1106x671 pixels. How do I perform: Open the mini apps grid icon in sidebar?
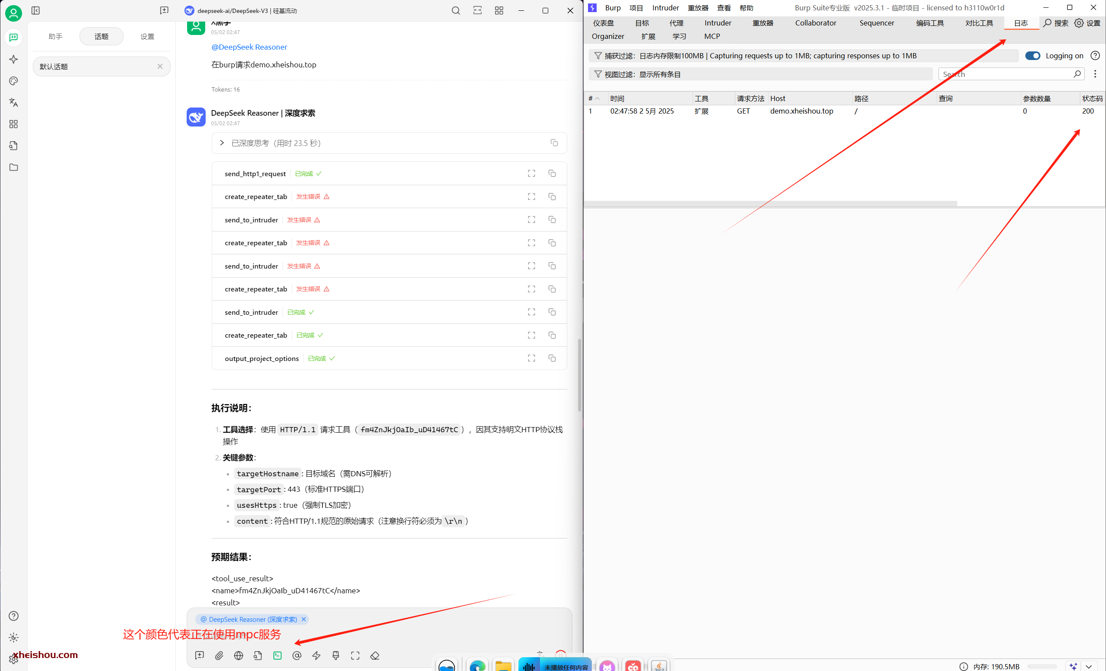[x=13, y=124]
